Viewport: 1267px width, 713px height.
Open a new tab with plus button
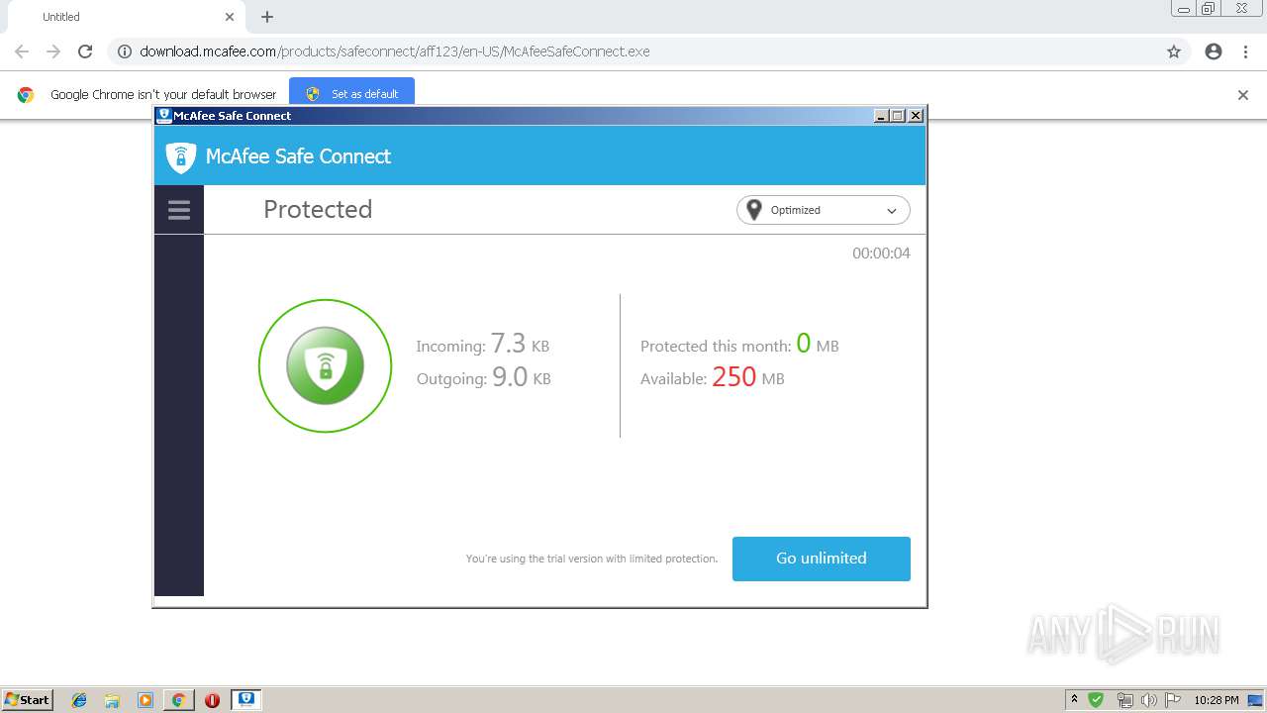(x=267, y=17)
